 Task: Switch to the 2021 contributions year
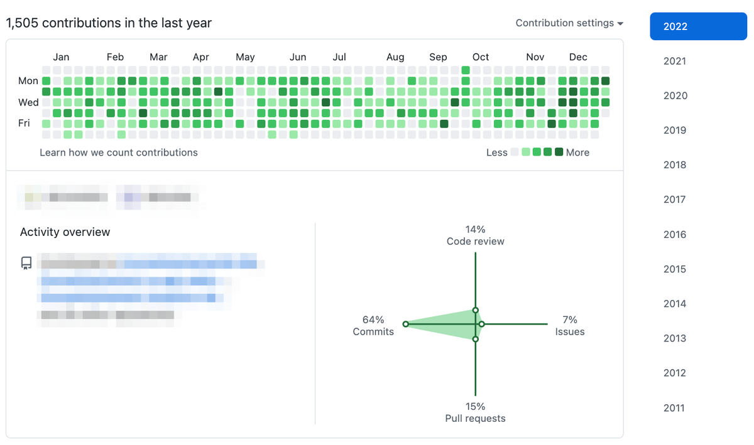pyautogui.click(x=675, y=61)
